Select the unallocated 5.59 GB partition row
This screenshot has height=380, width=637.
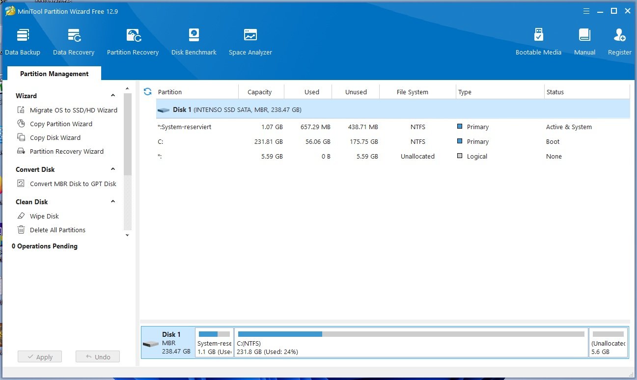coord(393,156)
